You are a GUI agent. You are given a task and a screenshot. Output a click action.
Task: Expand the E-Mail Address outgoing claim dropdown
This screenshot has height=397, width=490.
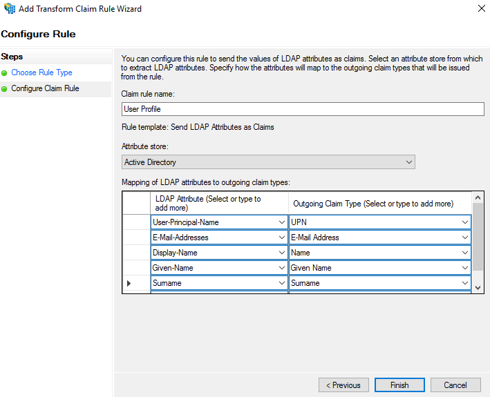click(x=464, y=238)
